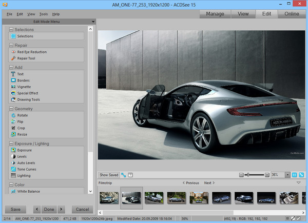Click the zoom out minus icon
This screenshot has height=223, width=308.
[x=242, y=175]
